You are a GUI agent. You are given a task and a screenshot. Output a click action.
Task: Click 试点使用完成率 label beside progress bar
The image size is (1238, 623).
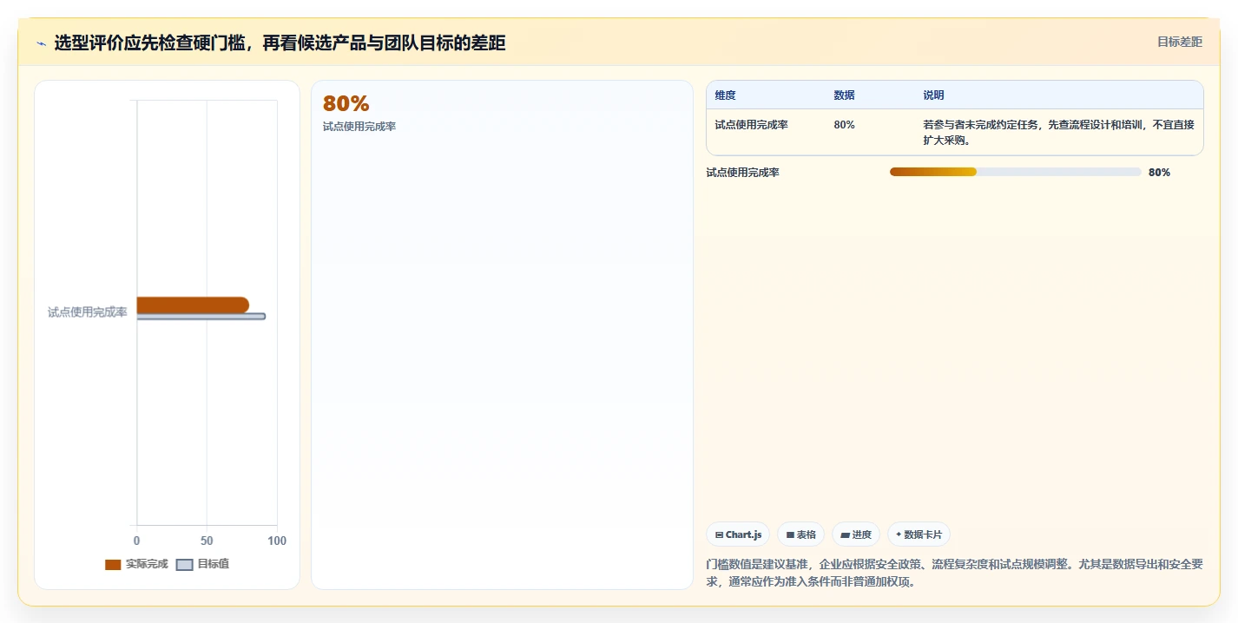pyautogui.click(x=743, y=173)
